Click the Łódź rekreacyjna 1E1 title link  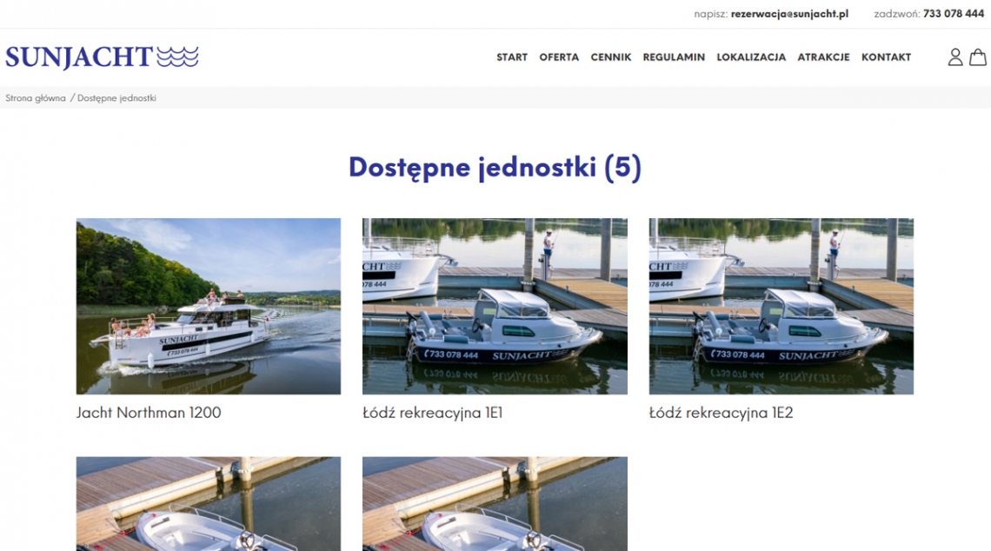432,413
